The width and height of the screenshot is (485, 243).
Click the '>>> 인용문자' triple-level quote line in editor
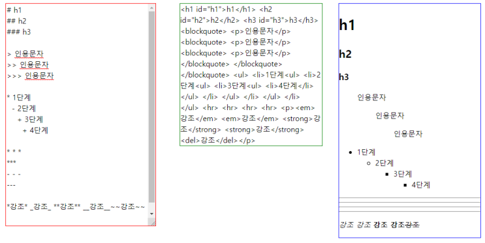coord(30,76)
